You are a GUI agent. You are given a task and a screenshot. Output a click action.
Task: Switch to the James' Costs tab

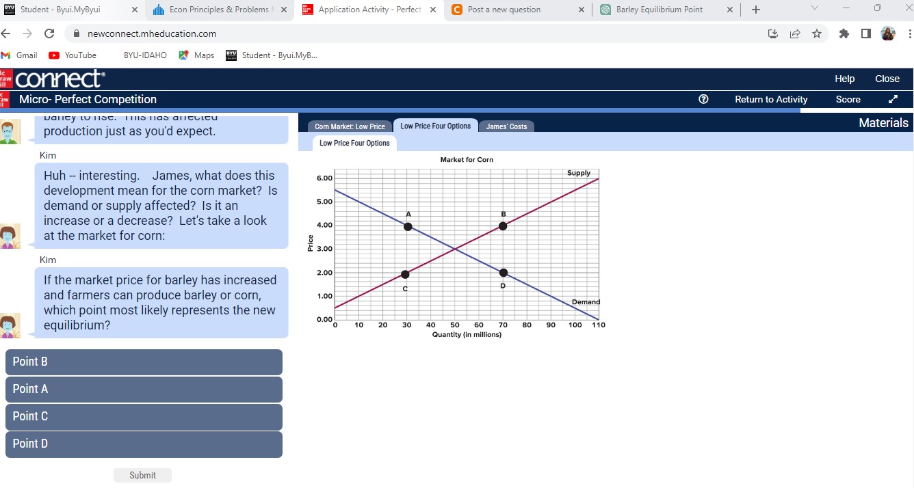506,126
